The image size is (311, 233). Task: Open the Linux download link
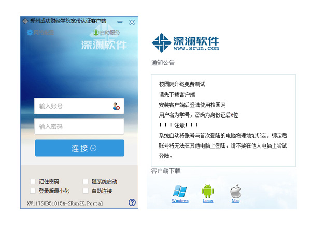click(x=208, y=201)
